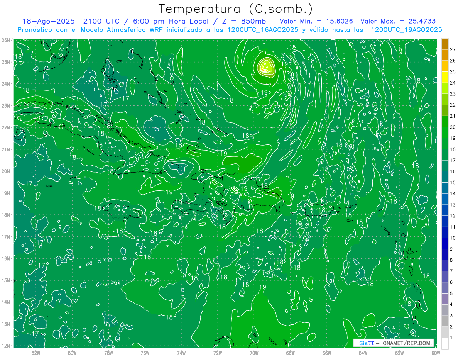Click 'Valor Min. = 15.6026' readout

click(x=316, y=21)
